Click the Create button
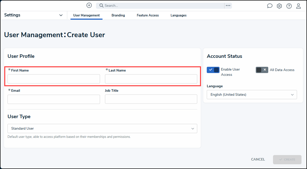The image size is (307, 169). pyautogui.click(x=287, y=160)
